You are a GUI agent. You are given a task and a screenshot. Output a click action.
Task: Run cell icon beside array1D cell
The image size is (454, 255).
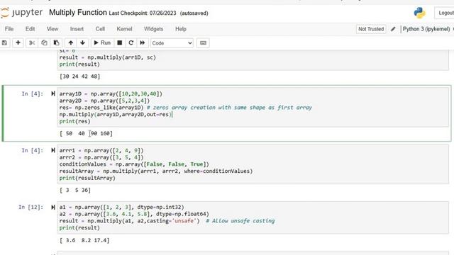53,93
